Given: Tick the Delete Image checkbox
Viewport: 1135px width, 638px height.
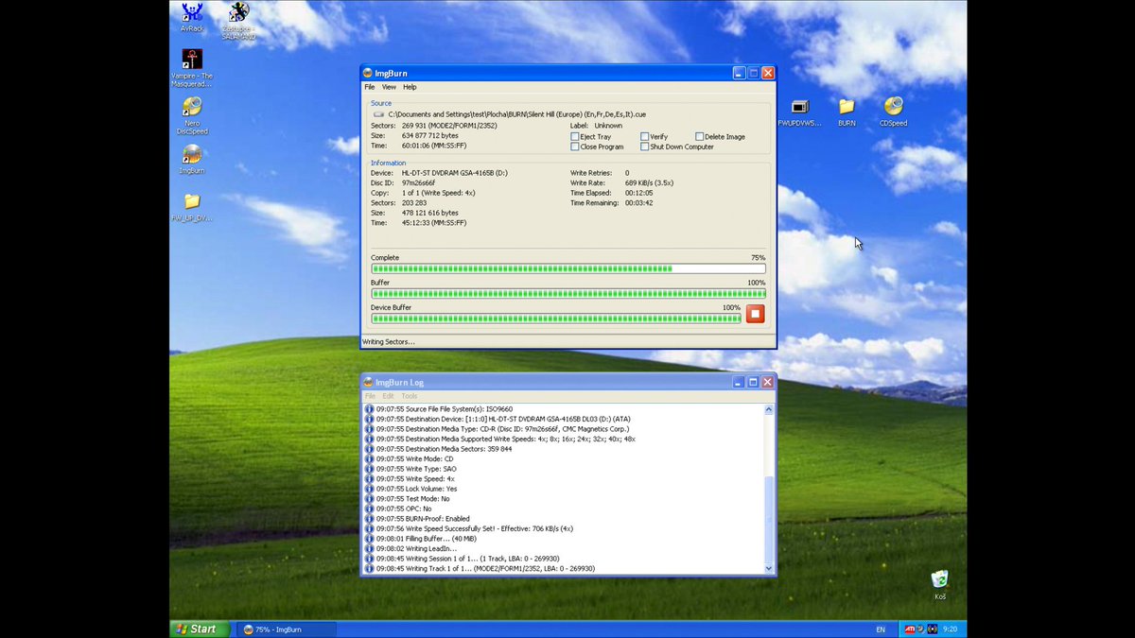Looking at the screenshot, I should pyautogui.click(x=700, y=137).
